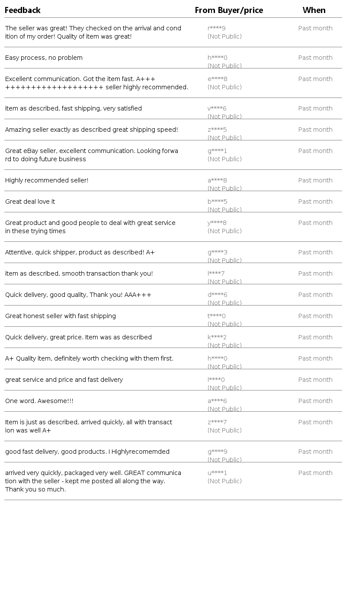Click 'great service and price' feedback text

pos(64,380)
